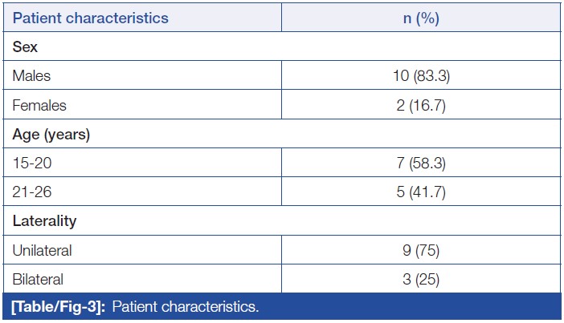This screenshot has width=564, height=323.
Task: Click the value "5 (41.7)" cell
Action: [x=422, y=192]
